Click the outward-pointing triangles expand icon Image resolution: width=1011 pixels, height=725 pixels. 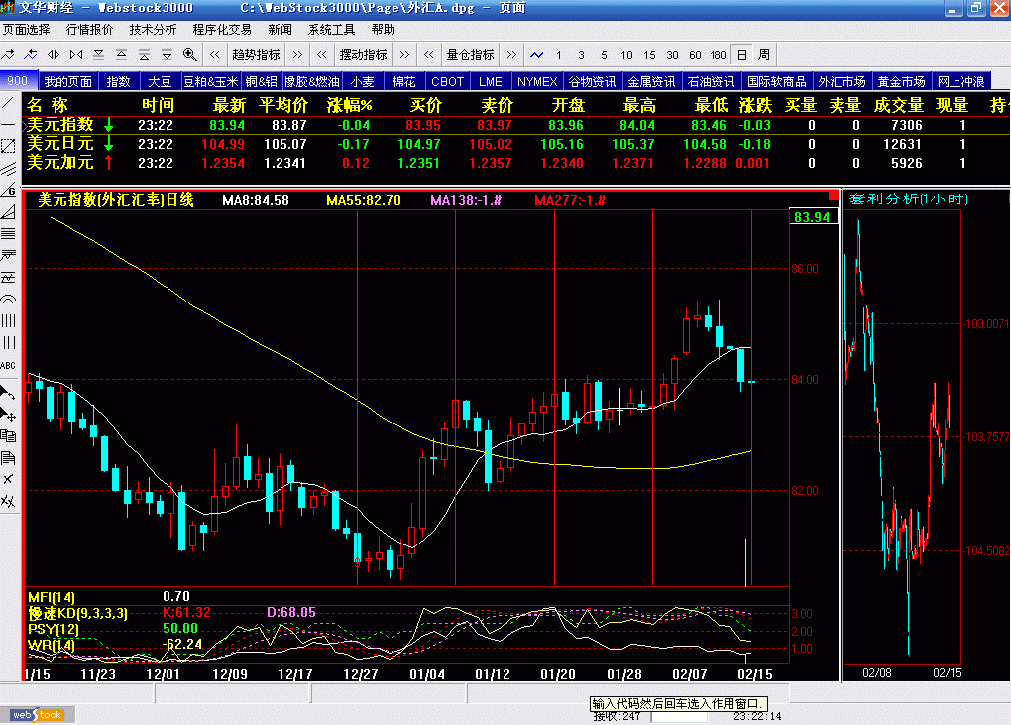[x=54, y=55]
